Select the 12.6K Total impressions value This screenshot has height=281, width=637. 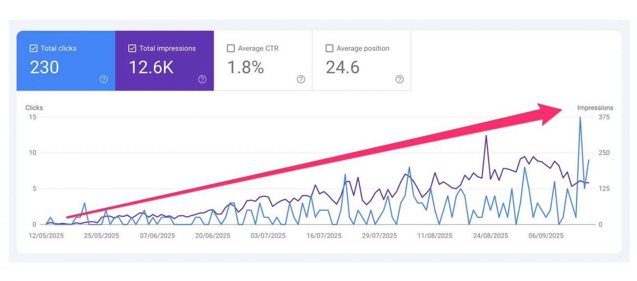tap(151, 68)
